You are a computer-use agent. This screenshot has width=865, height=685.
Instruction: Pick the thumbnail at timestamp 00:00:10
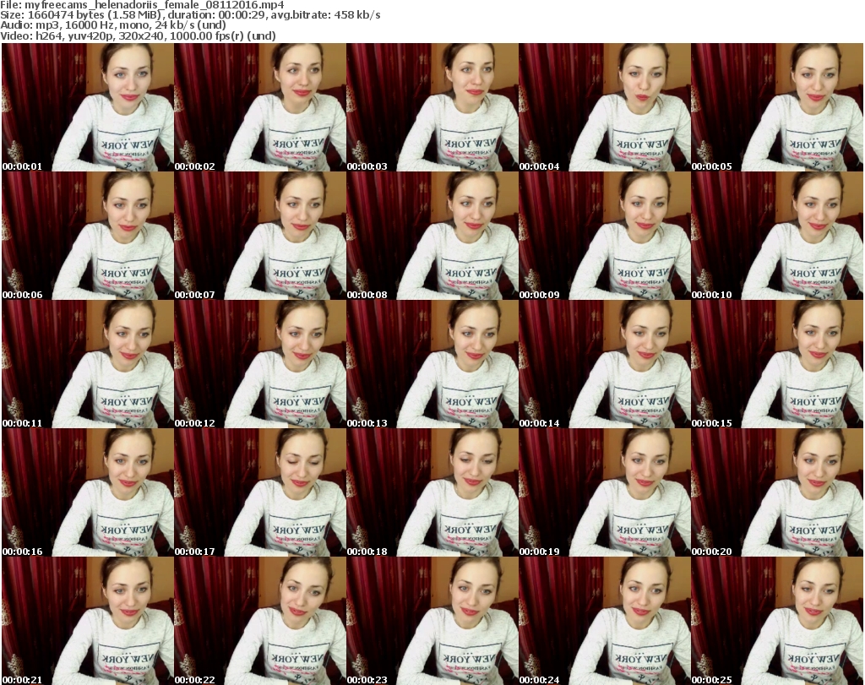(777, 236)
